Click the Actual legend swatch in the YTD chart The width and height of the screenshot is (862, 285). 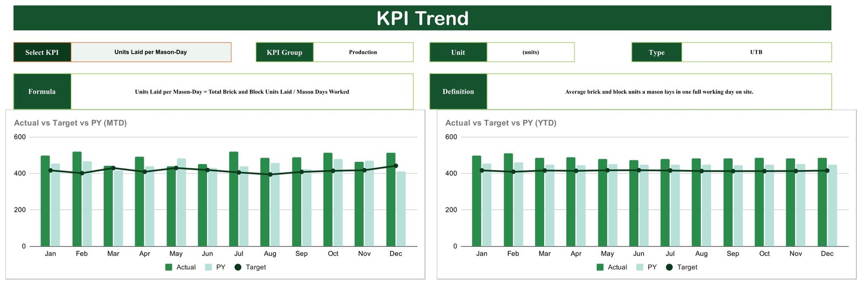pyautogui.click(x=600, y=267)
